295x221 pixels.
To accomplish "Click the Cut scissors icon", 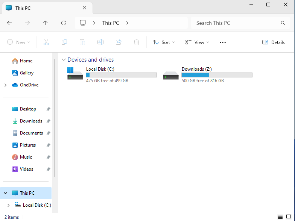I will click(46, 42).
